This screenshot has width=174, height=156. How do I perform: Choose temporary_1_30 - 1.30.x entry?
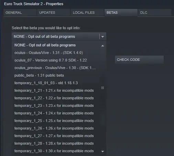click(56, 151)
